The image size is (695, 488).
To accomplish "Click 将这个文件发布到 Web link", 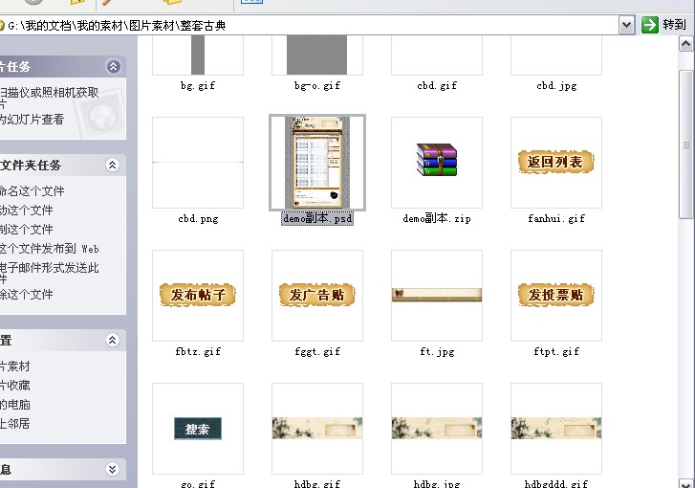I will coord(49,249).
